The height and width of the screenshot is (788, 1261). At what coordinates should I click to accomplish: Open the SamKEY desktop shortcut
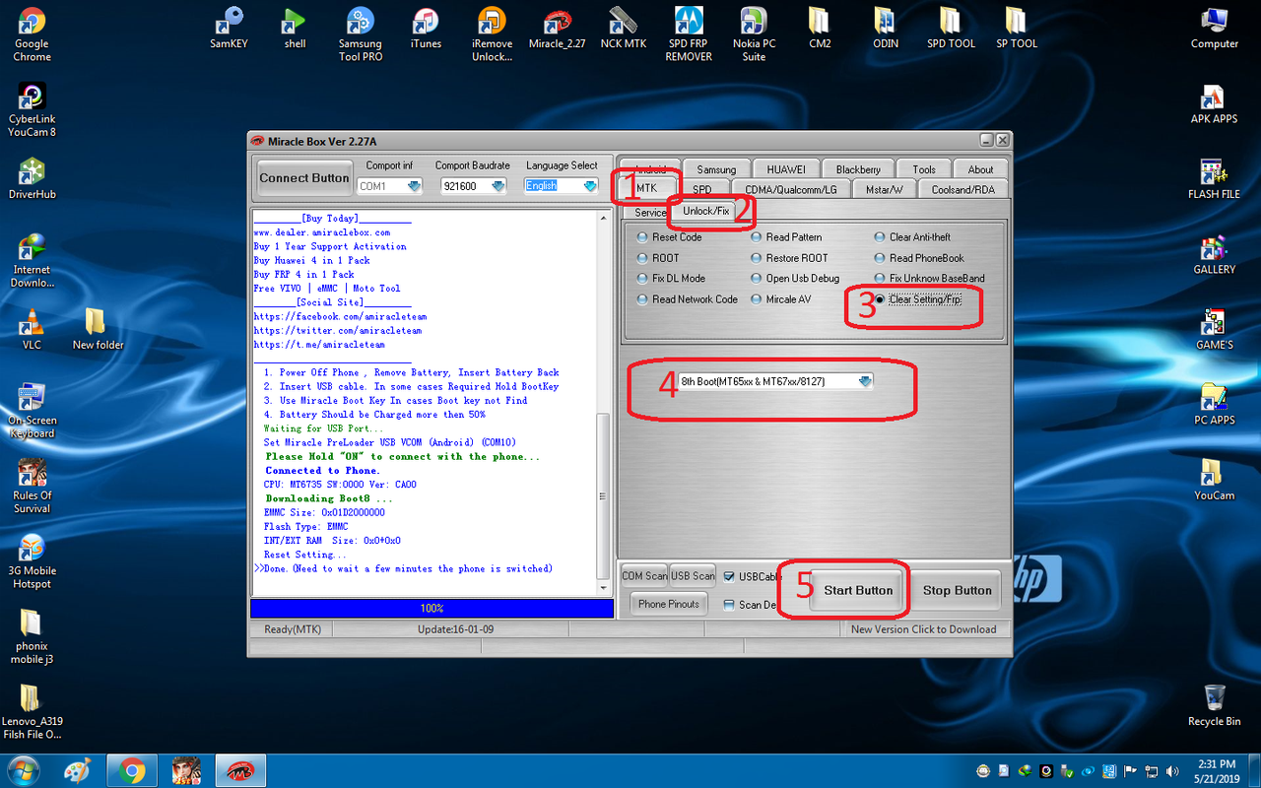pos(229,28)
